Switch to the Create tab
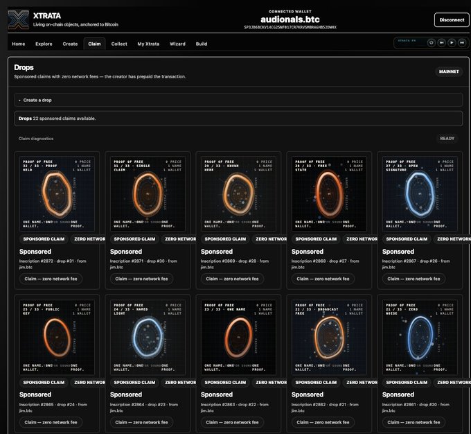Image resolution: width=471 pixels, height=434 pixels. pyautogui.click(x=70, y=44)
